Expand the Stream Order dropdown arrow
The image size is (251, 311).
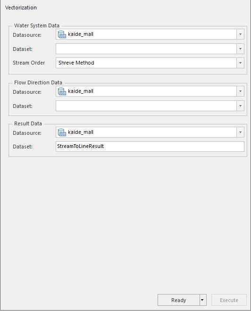click(240, 63)
